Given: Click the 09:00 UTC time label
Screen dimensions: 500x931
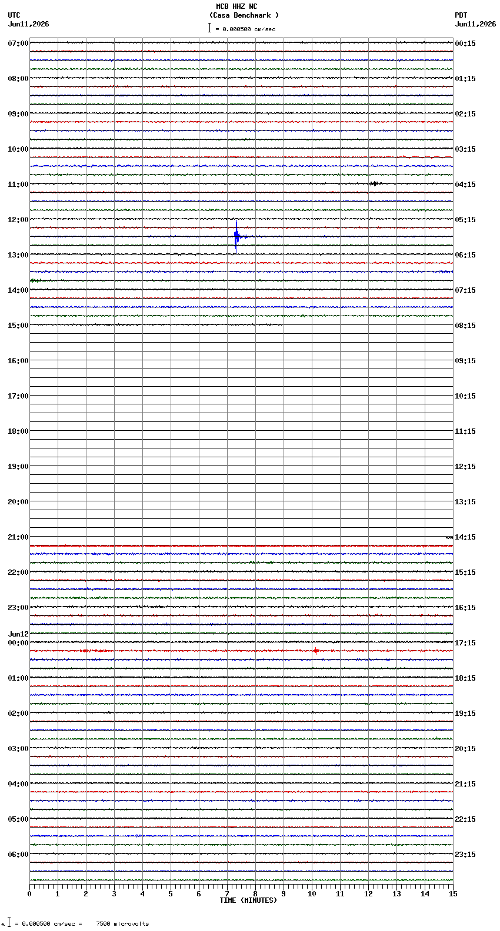Looking at the screenshot, I should click(x=18, y=114).
